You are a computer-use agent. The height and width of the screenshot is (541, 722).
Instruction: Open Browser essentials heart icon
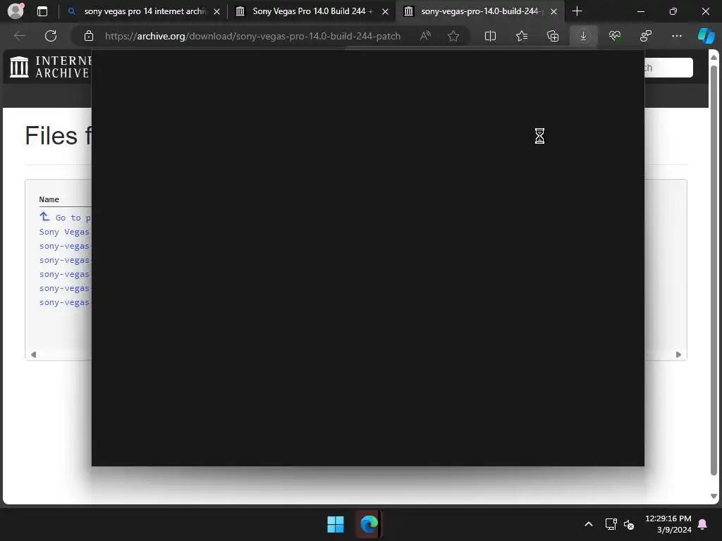click(615, 36)
